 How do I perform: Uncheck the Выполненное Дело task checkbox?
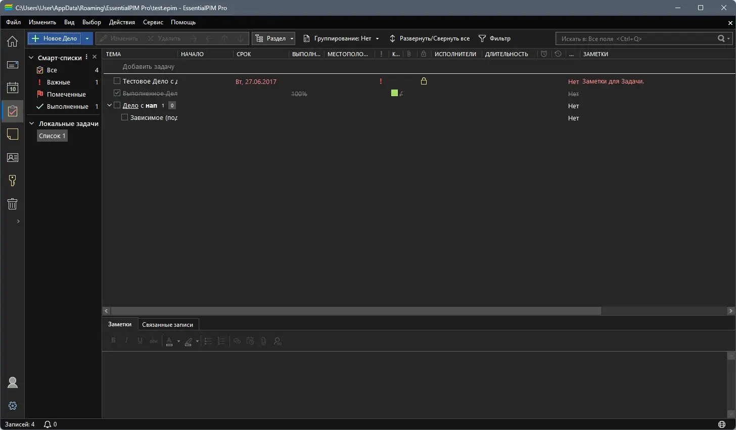[x=117, y=93]
